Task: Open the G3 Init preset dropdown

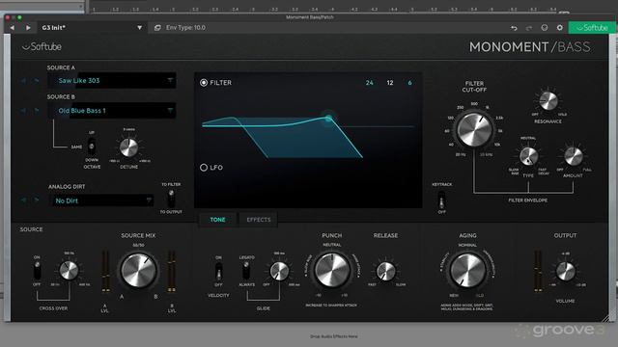Action: point(139,28)
